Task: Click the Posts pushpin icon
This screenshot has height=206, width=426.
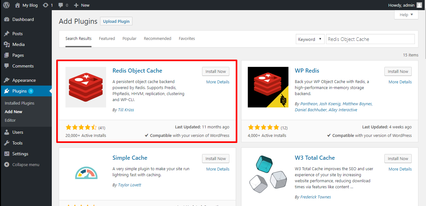Action: click(7, 34)
